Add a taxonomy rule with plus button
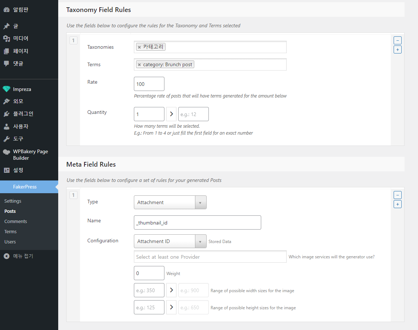This screenshot has width=418, height=330. tap(398, 49)
